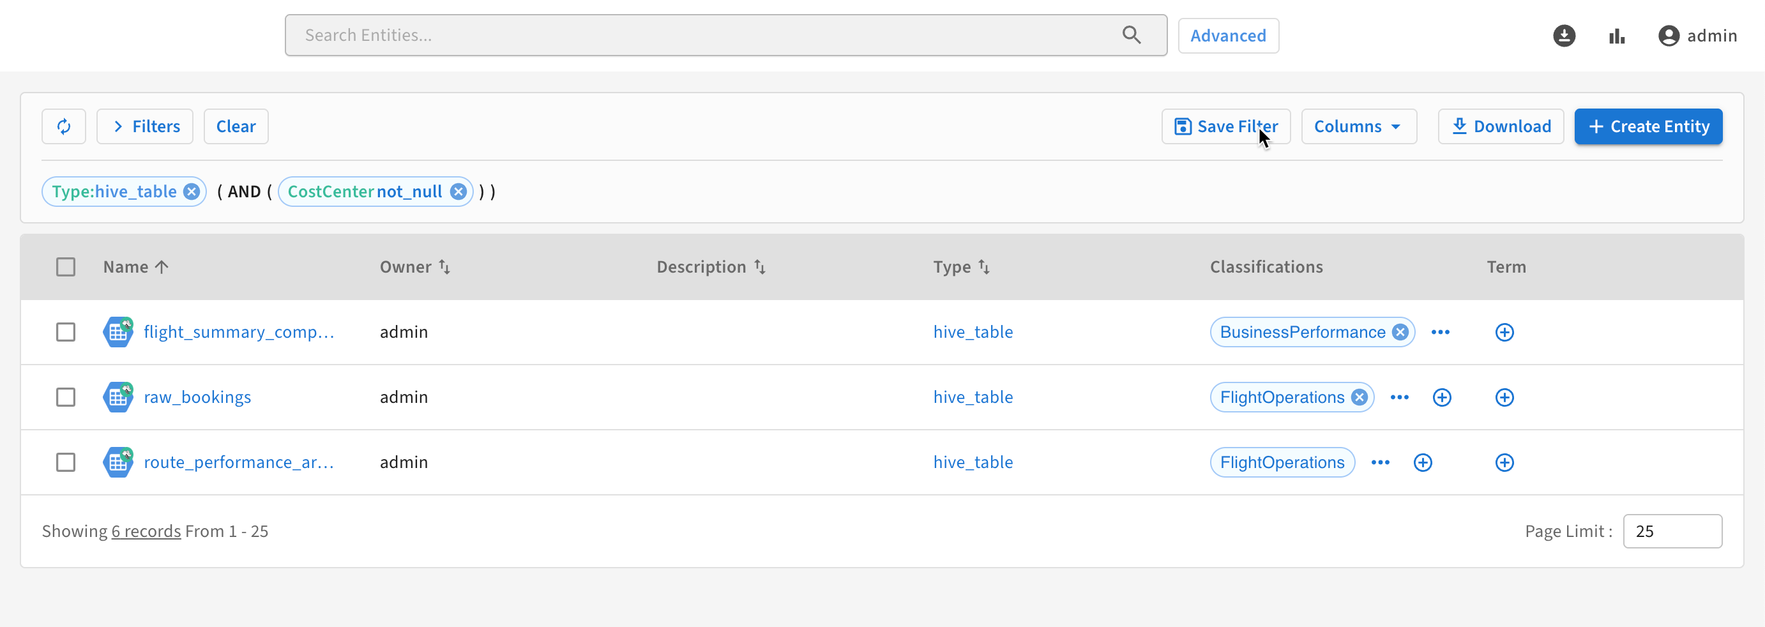Open the statistics bar chart icon

[x=1616, y=36]
